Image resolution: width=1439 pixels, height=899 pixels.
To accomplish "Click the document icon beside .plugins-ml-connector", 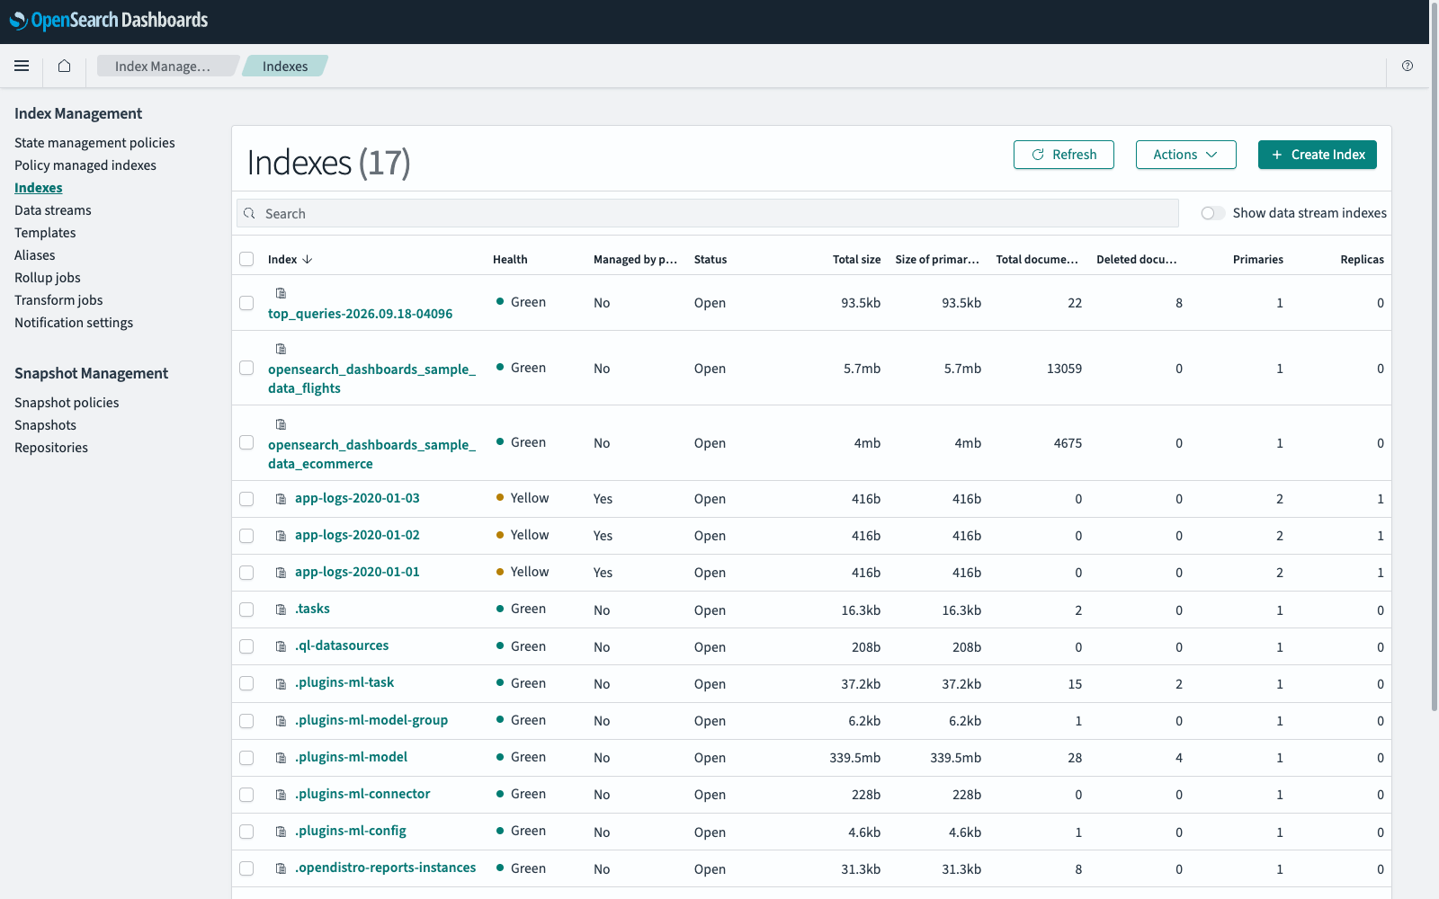I will (x=281, y=795).
